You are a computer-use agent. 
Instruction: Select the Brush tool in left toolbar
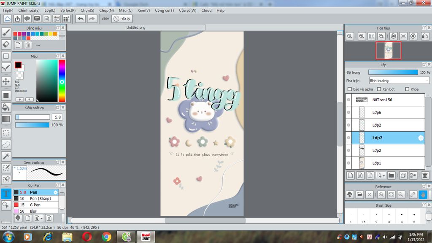point(6,32)
